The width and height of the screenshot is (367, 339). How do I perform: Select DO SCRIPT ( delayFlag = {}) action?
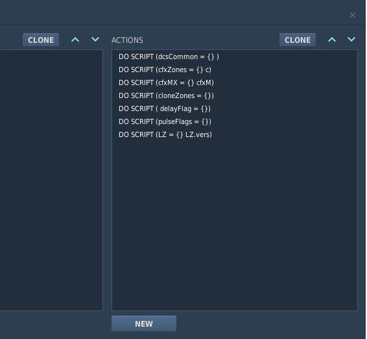[x=235, y=108]
